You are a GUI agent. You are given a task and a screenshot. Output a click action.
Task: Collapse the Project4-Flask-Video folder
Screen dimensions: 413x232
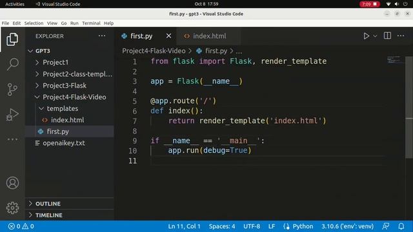[37, 97]
